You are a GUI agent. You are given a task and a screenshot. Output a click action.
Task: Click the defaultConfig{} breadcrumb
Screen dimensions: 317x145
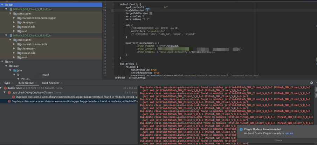137,78
